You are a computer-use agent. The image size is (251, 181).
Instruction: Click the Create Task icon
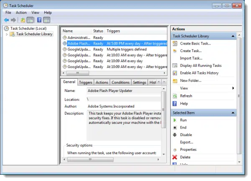[175, 51]
